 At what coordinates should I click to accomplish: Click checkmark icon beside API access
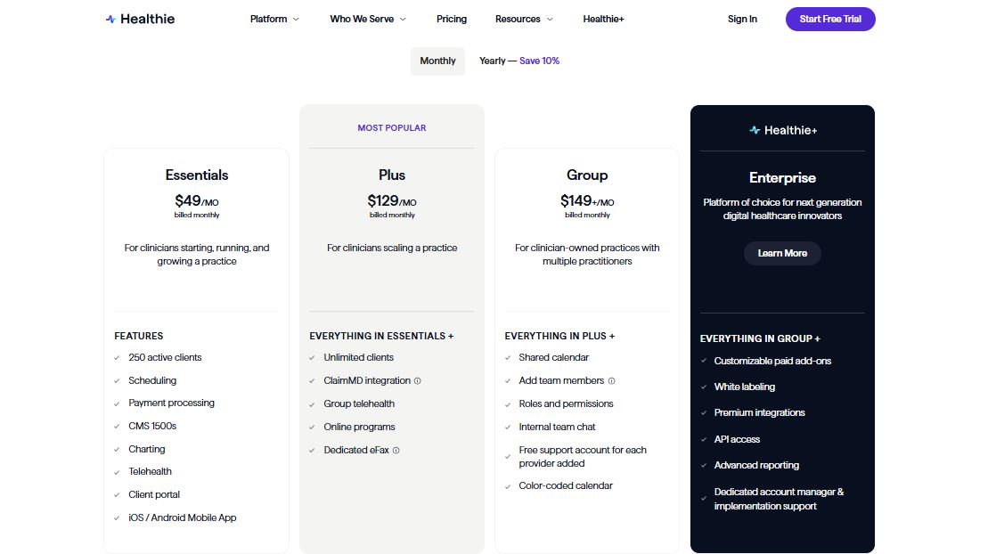point(704,439)
